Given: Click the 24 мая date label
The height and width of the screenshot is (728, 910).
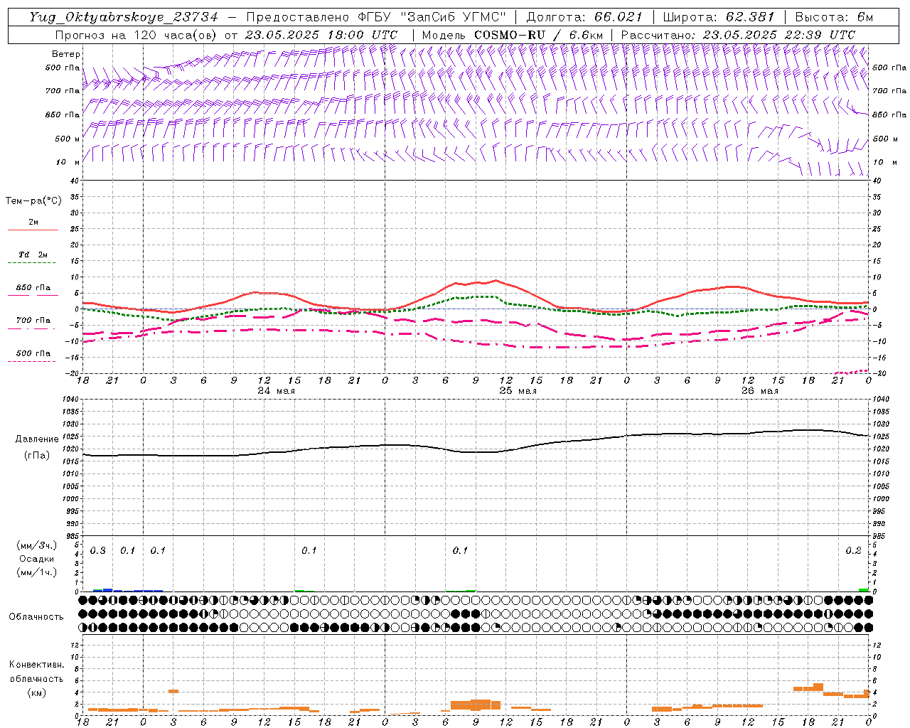Looking at the screenshot, I should point(276,391).
